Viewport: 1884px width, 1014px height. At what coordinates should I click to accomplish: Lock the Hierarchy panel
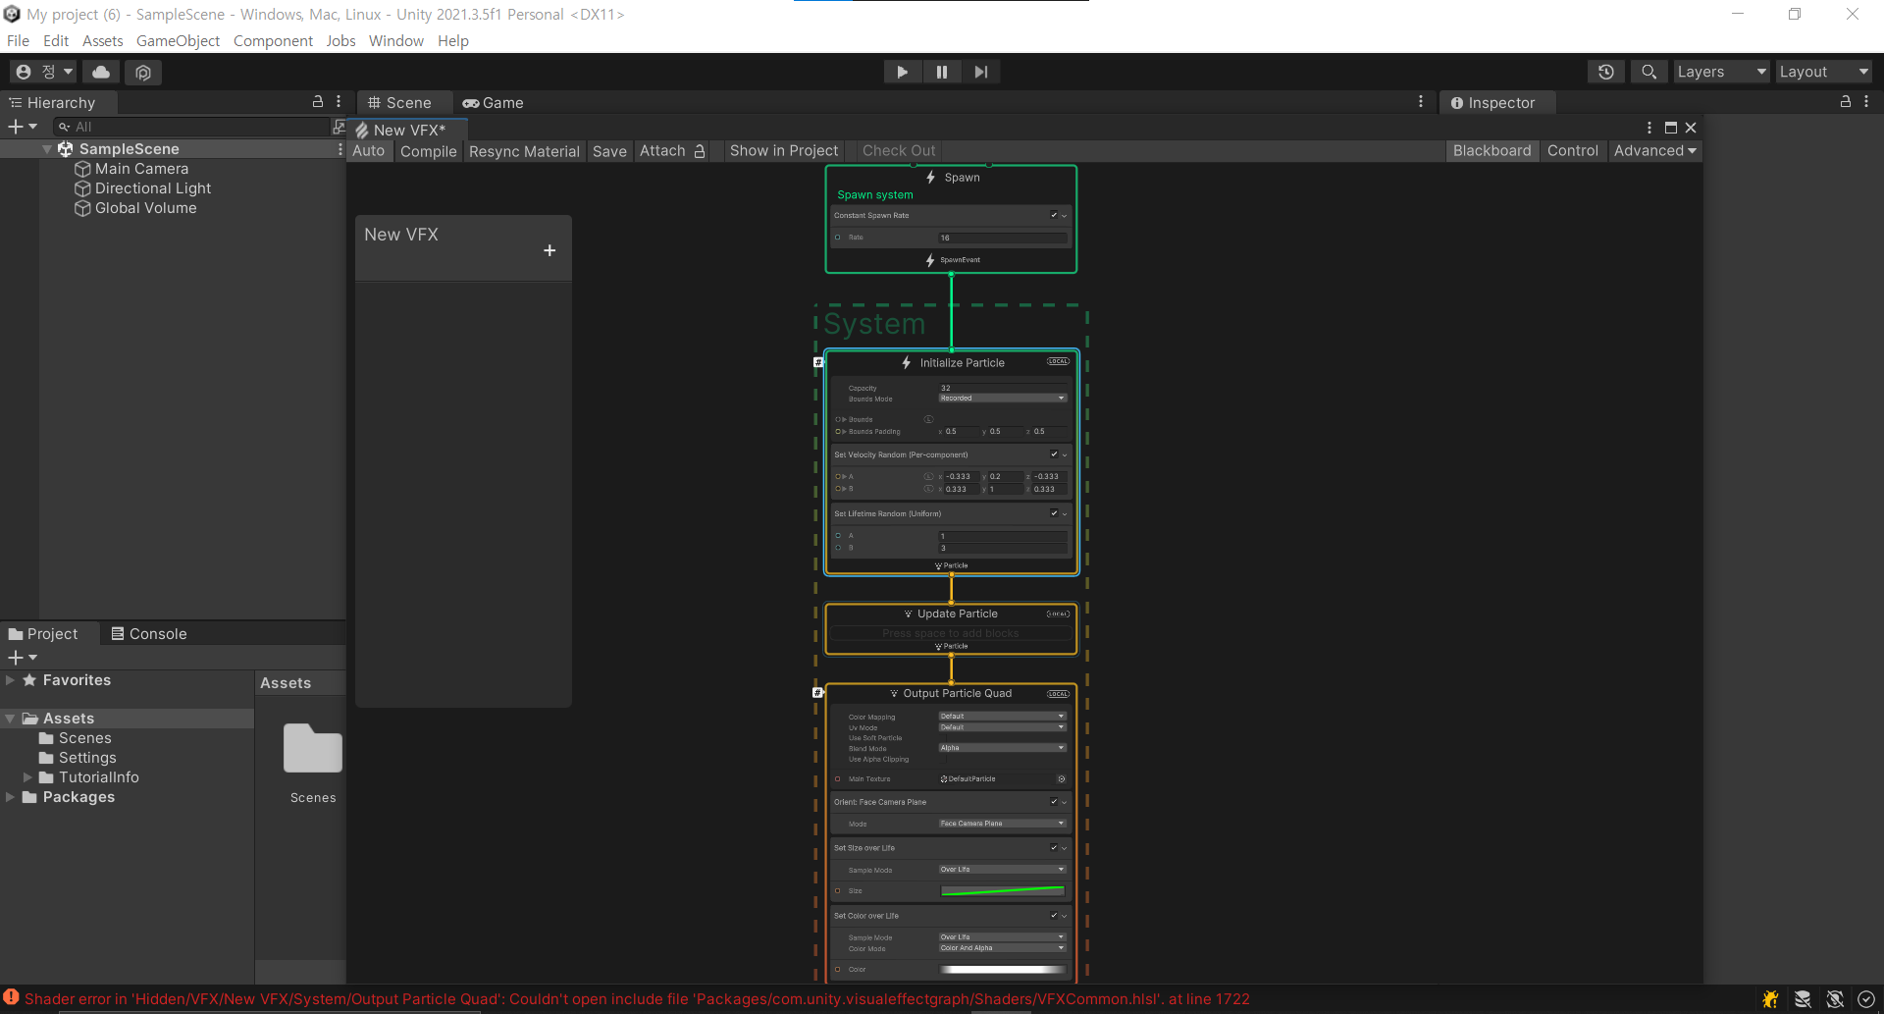tap(317, 101)
